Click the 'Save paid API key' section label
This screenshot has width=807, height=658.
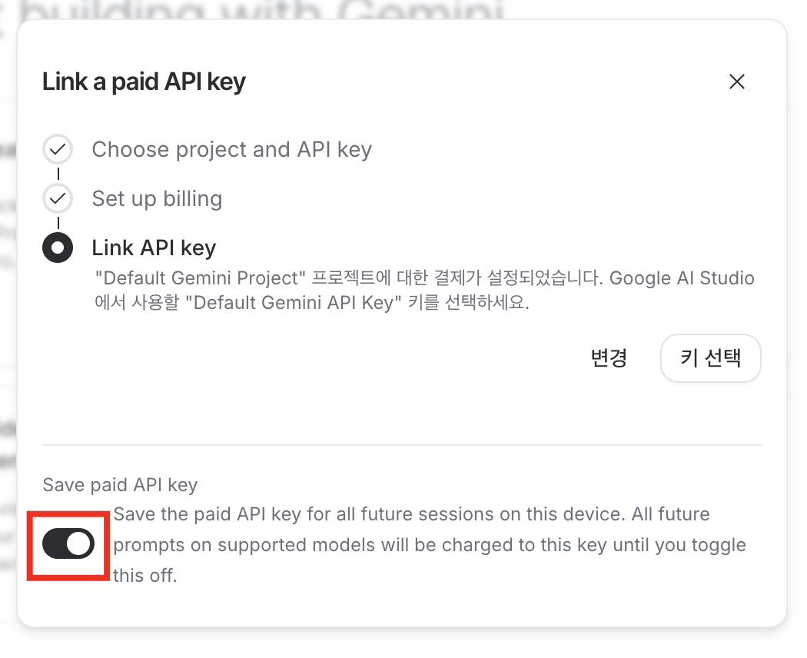tap(119, 485)
